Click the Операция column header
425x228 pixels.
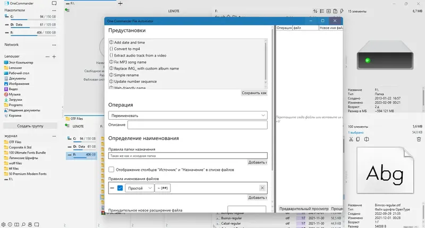[284, 28]
